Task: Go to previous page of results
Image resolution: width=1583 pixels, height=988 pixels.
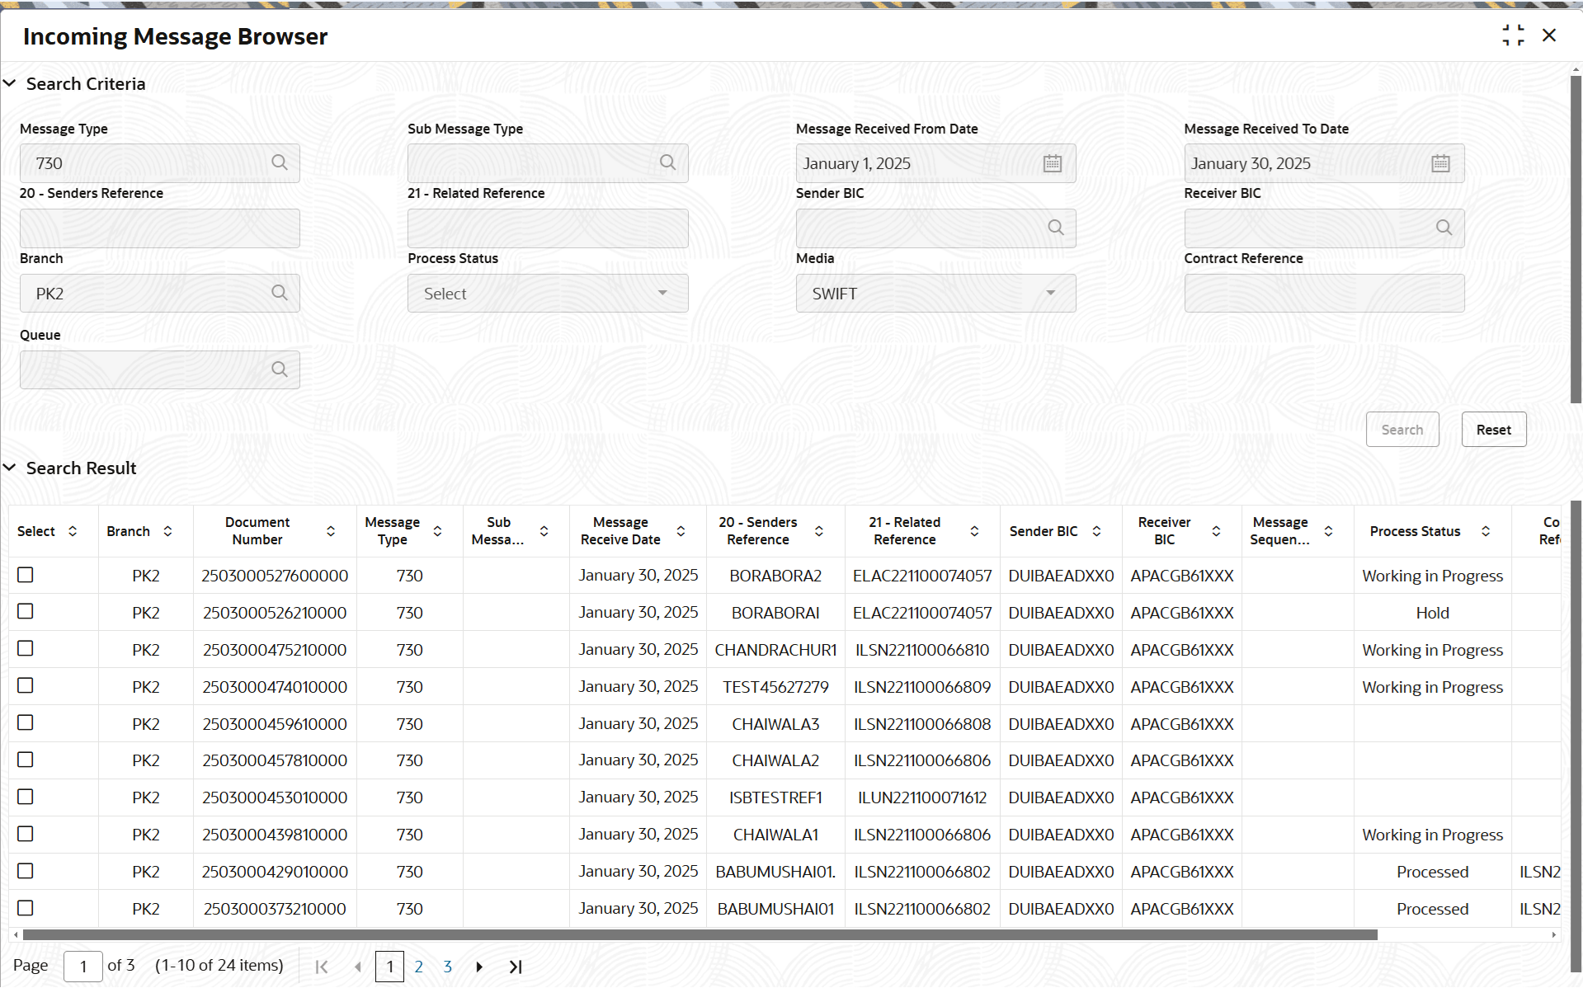Action: pos(358,967)
